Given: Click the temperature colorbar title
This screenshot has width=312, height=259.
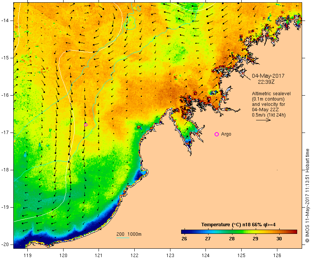Looking at the screenshot, I should pos(239,225).
